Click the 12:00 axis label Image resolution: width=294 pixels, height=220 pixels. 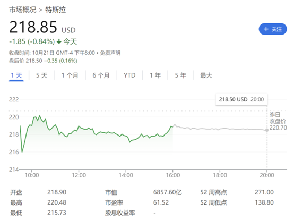(79, 175)
